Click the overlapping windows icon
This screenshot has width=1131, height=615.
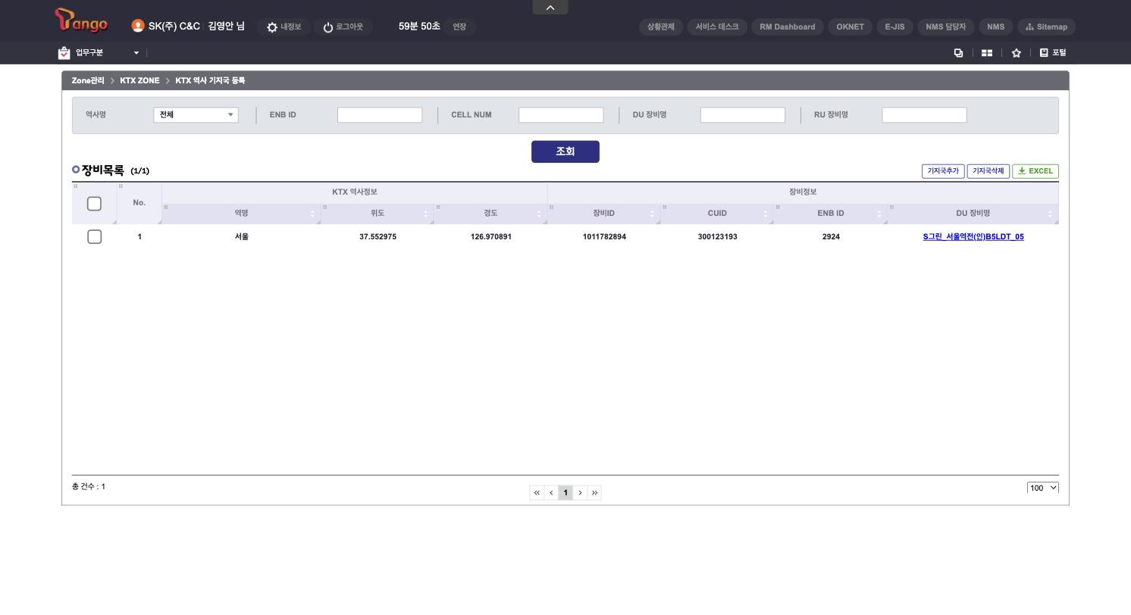[958, 53]
